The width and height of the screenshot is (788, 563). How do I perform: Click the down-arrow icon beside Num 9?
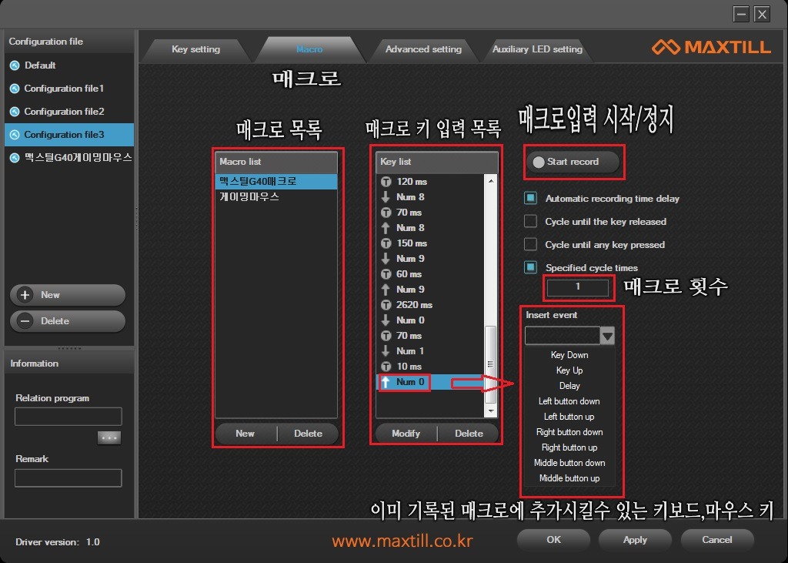point(386,259)
